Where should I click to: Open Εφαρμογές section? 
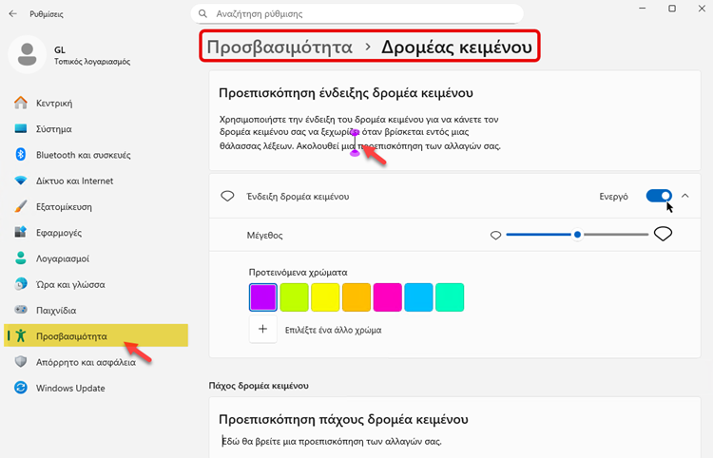96,232
